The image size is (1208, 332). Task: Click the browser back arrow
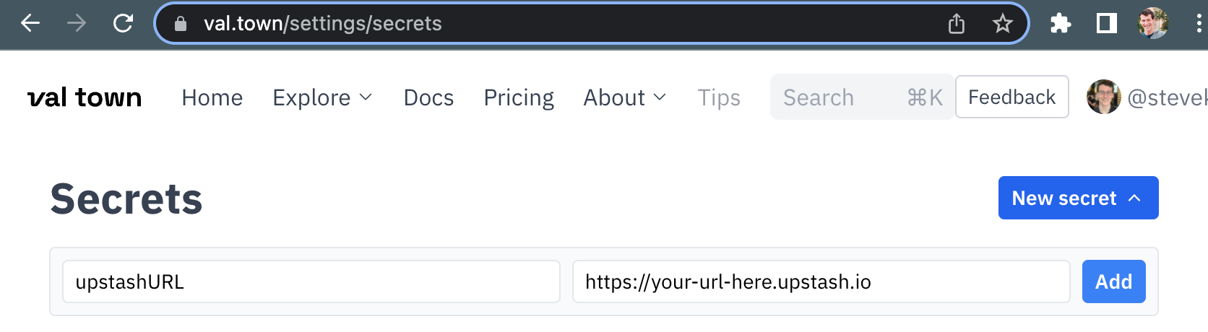[30, 24]
